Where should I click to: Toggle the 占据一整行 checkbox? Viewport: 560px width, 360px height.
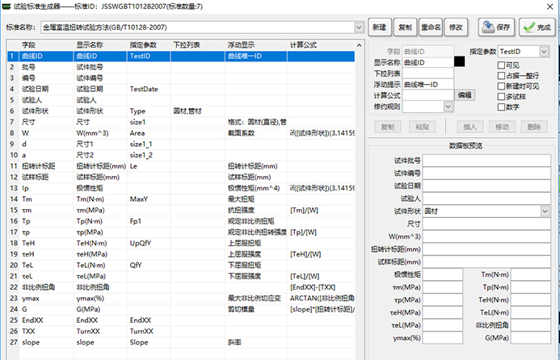(x=501, y=75)
